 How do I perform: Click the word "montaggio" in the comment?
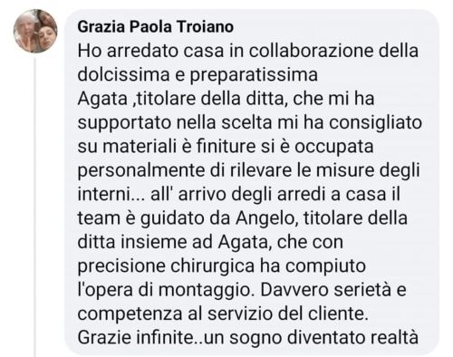point(205,291)
